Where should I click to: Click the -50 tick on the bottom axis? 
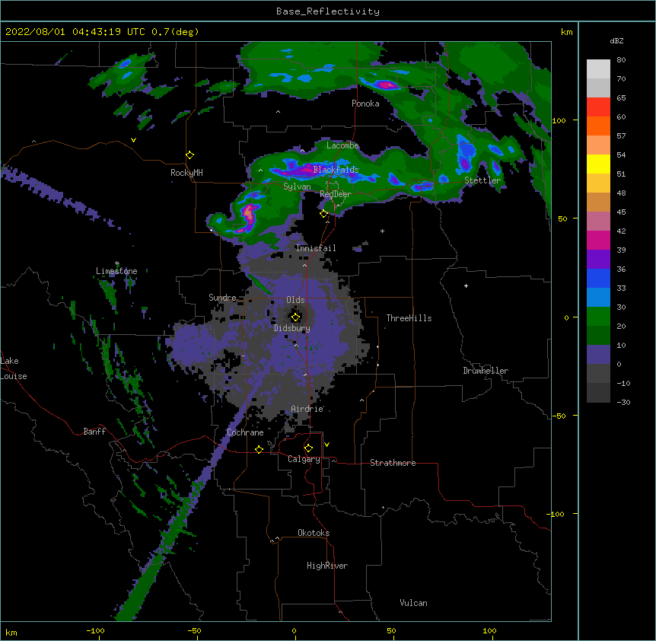point(194,630)
